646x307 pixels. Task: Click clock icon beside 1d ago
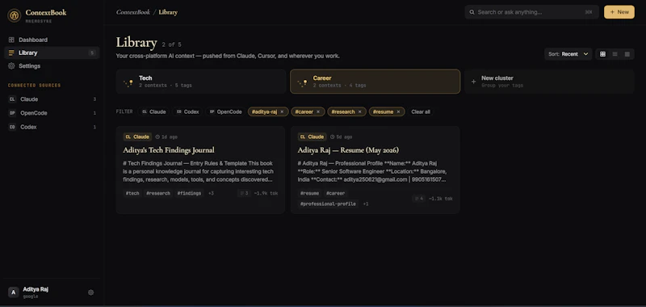pos(157,137)
